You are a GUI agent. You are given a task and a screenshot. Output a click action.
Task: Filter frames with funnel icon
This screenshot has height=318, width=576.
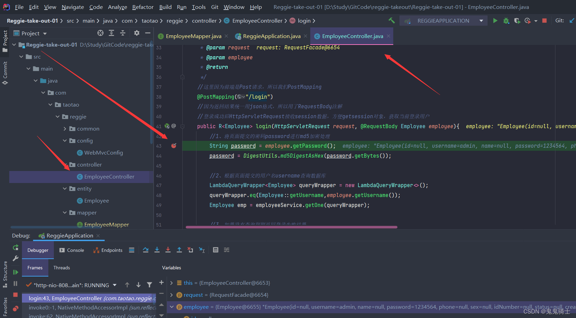(149, 285)
